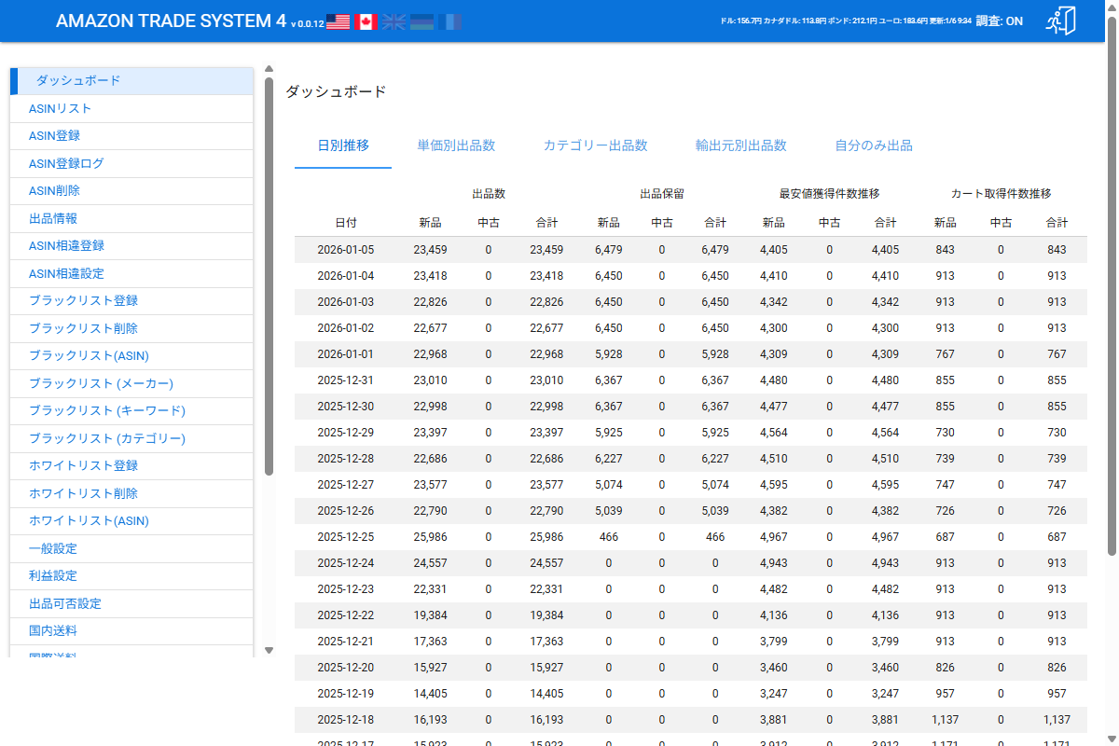Click the exit door logout icon
Screen dimensions: 1119x746
1061,21
